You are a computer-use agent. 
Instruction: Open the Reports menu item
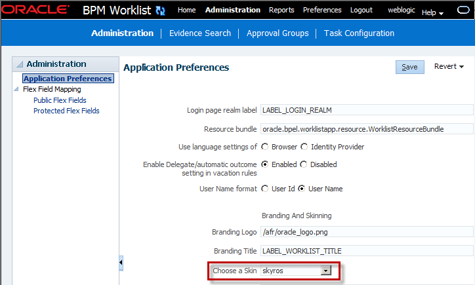click(281, 10)
